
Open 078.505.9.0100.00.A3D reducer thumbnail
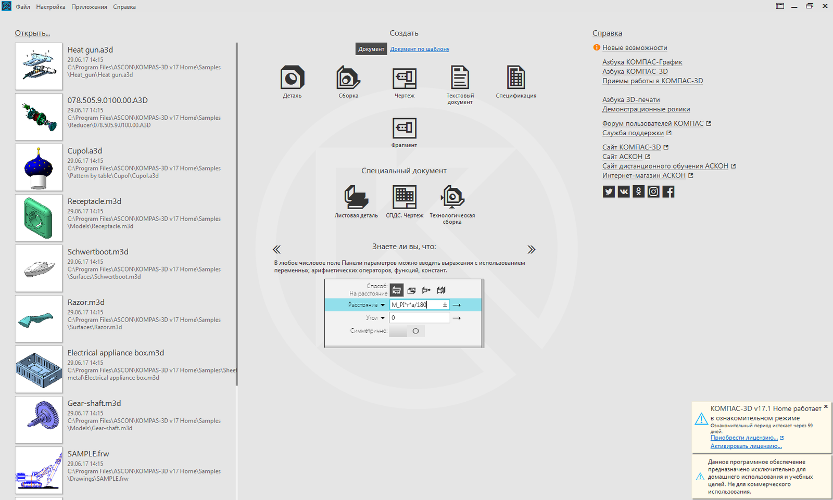point(39,117)
